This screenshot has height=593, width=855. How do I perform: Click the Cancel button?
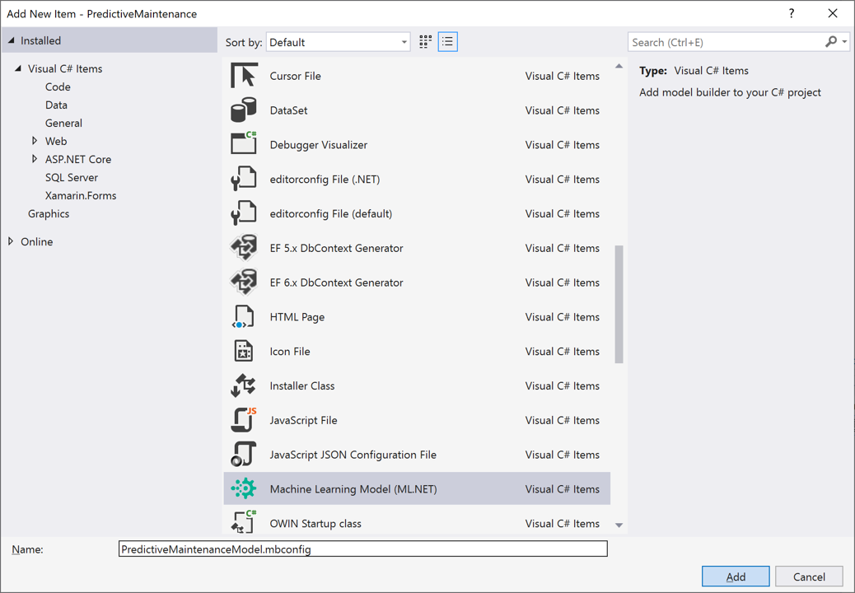point(809,576)
